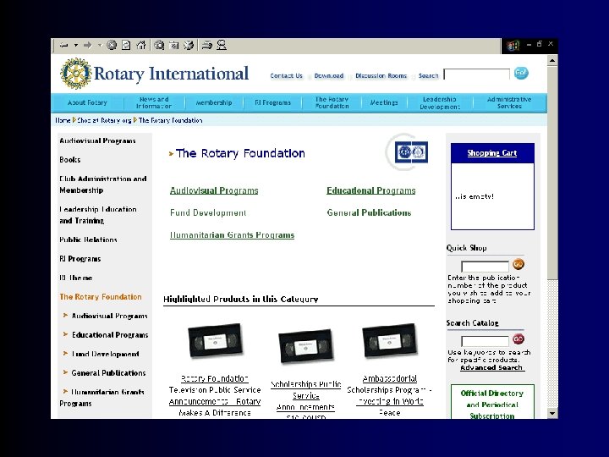Click the Rotary Foundation emblem image
Screen dimensions: 609x457
coord(411,152)
